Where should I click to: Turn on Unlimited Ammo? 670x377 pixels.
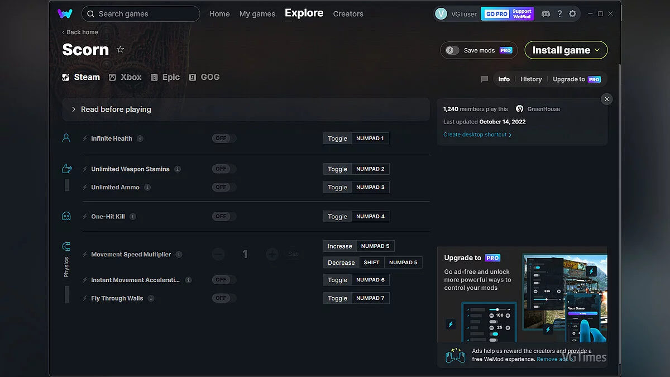[223, 187]
